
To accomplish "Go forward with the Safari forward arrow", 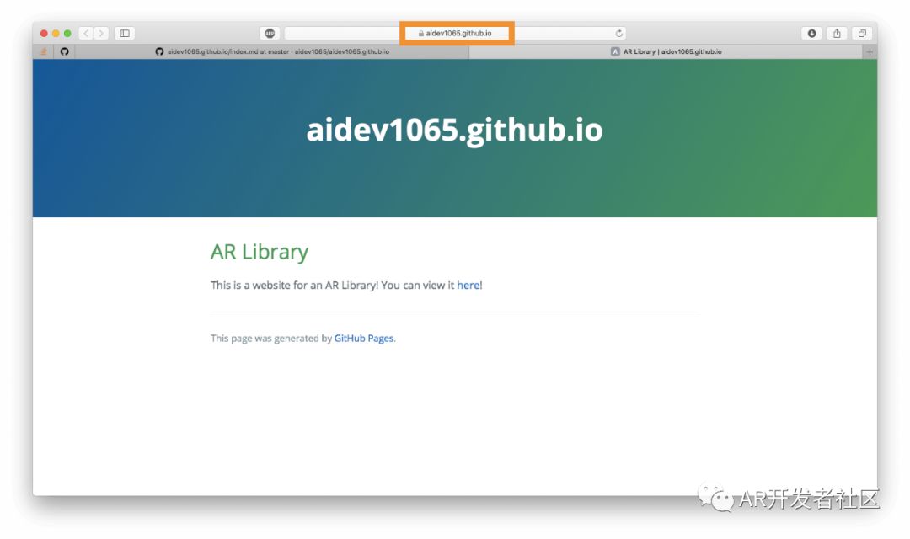I will coord(101,33).
